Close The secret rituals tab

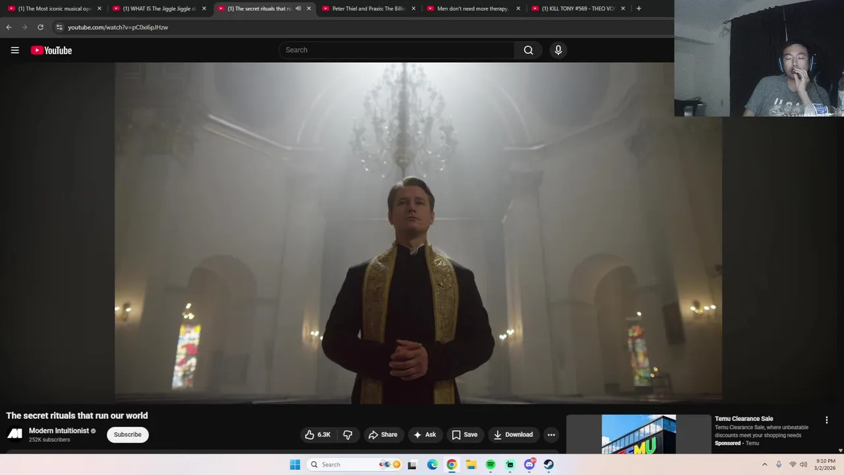click(x=309, y=9)
